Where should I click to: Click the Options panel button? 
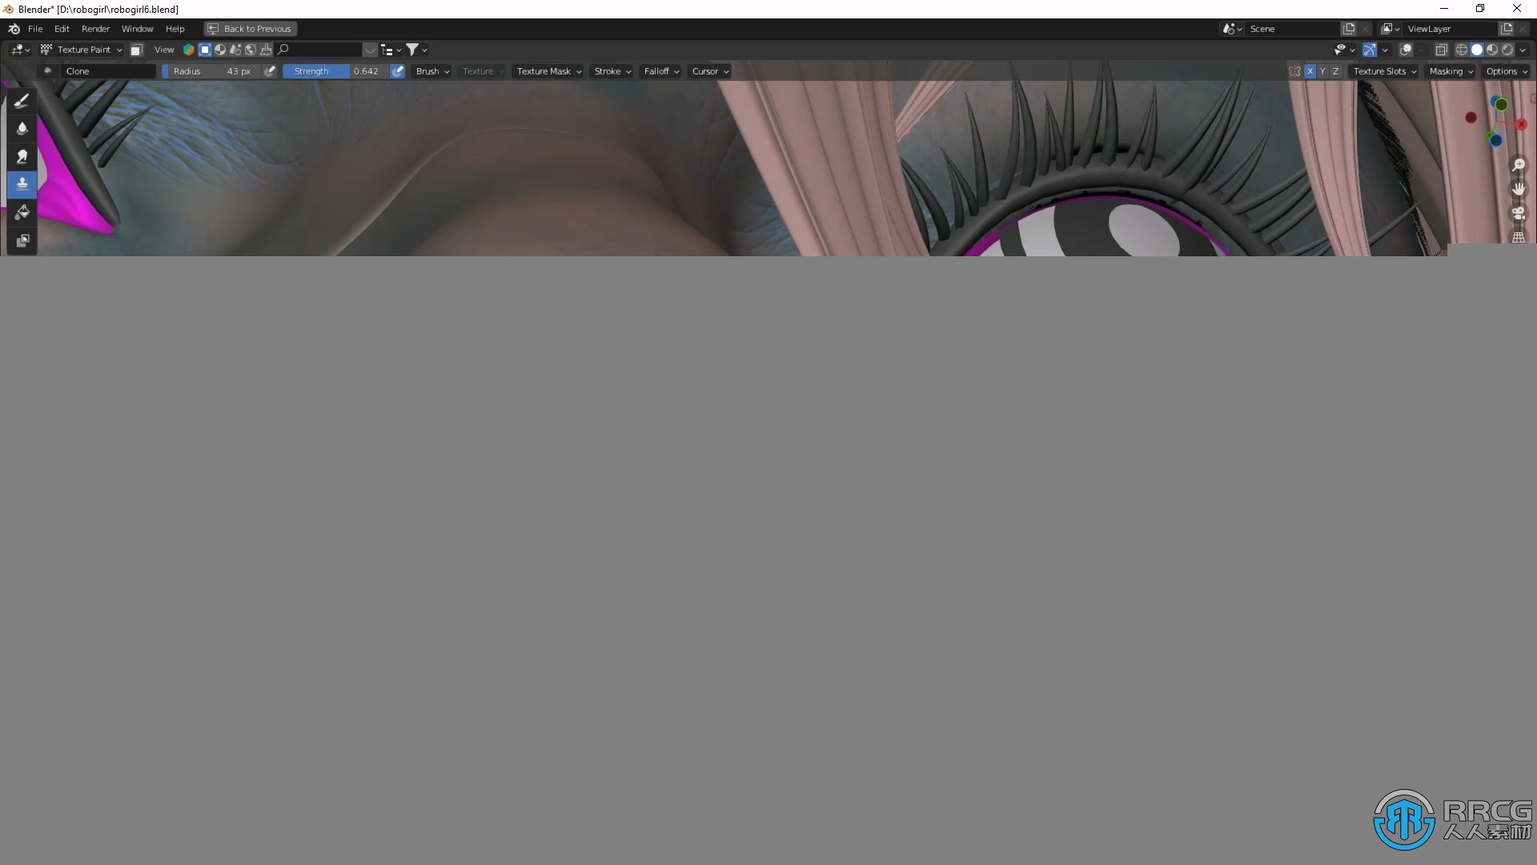click(1502, 70)
